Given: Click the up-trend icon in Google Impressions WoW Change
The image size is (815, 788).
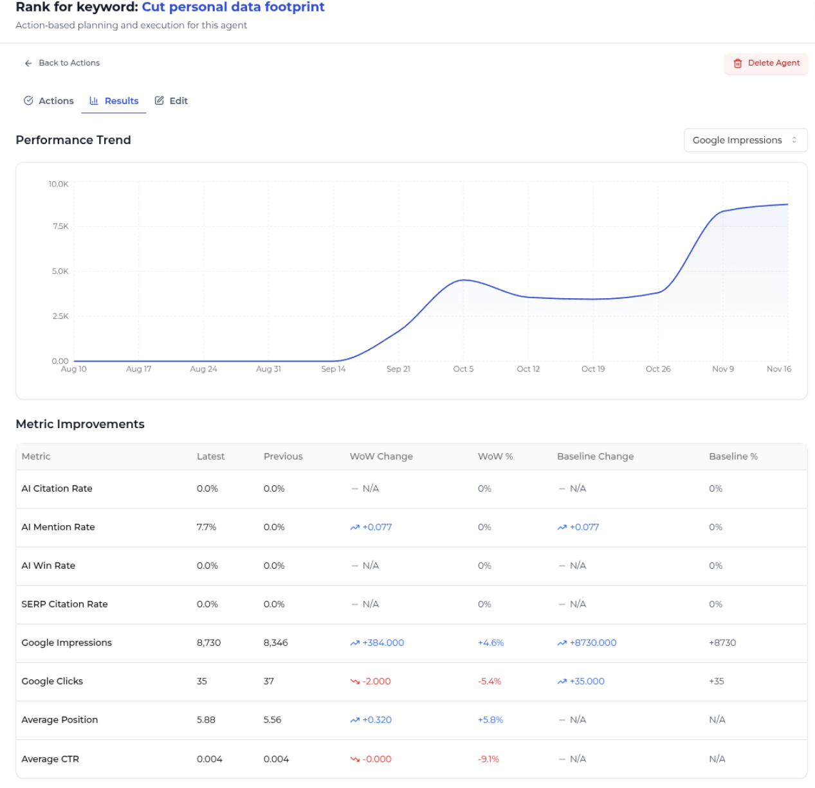Looking at the screenshot, I should [354, 643].
